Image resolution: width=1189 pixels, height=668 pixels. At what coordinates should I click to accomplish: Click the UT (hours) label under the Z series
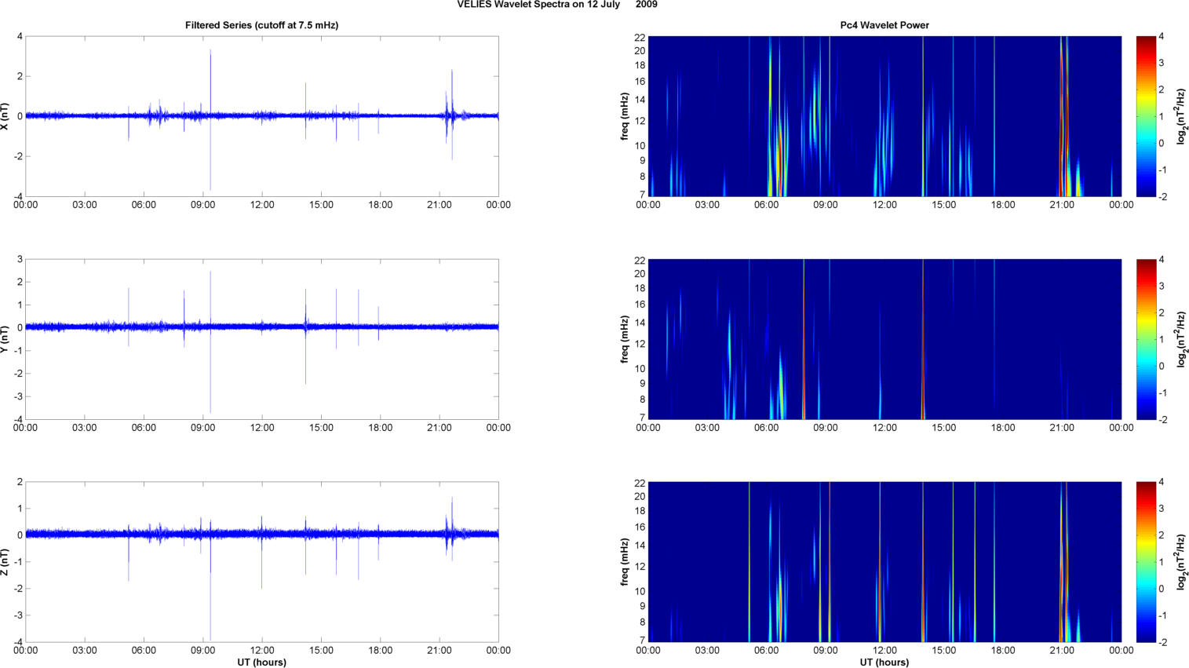262,663
